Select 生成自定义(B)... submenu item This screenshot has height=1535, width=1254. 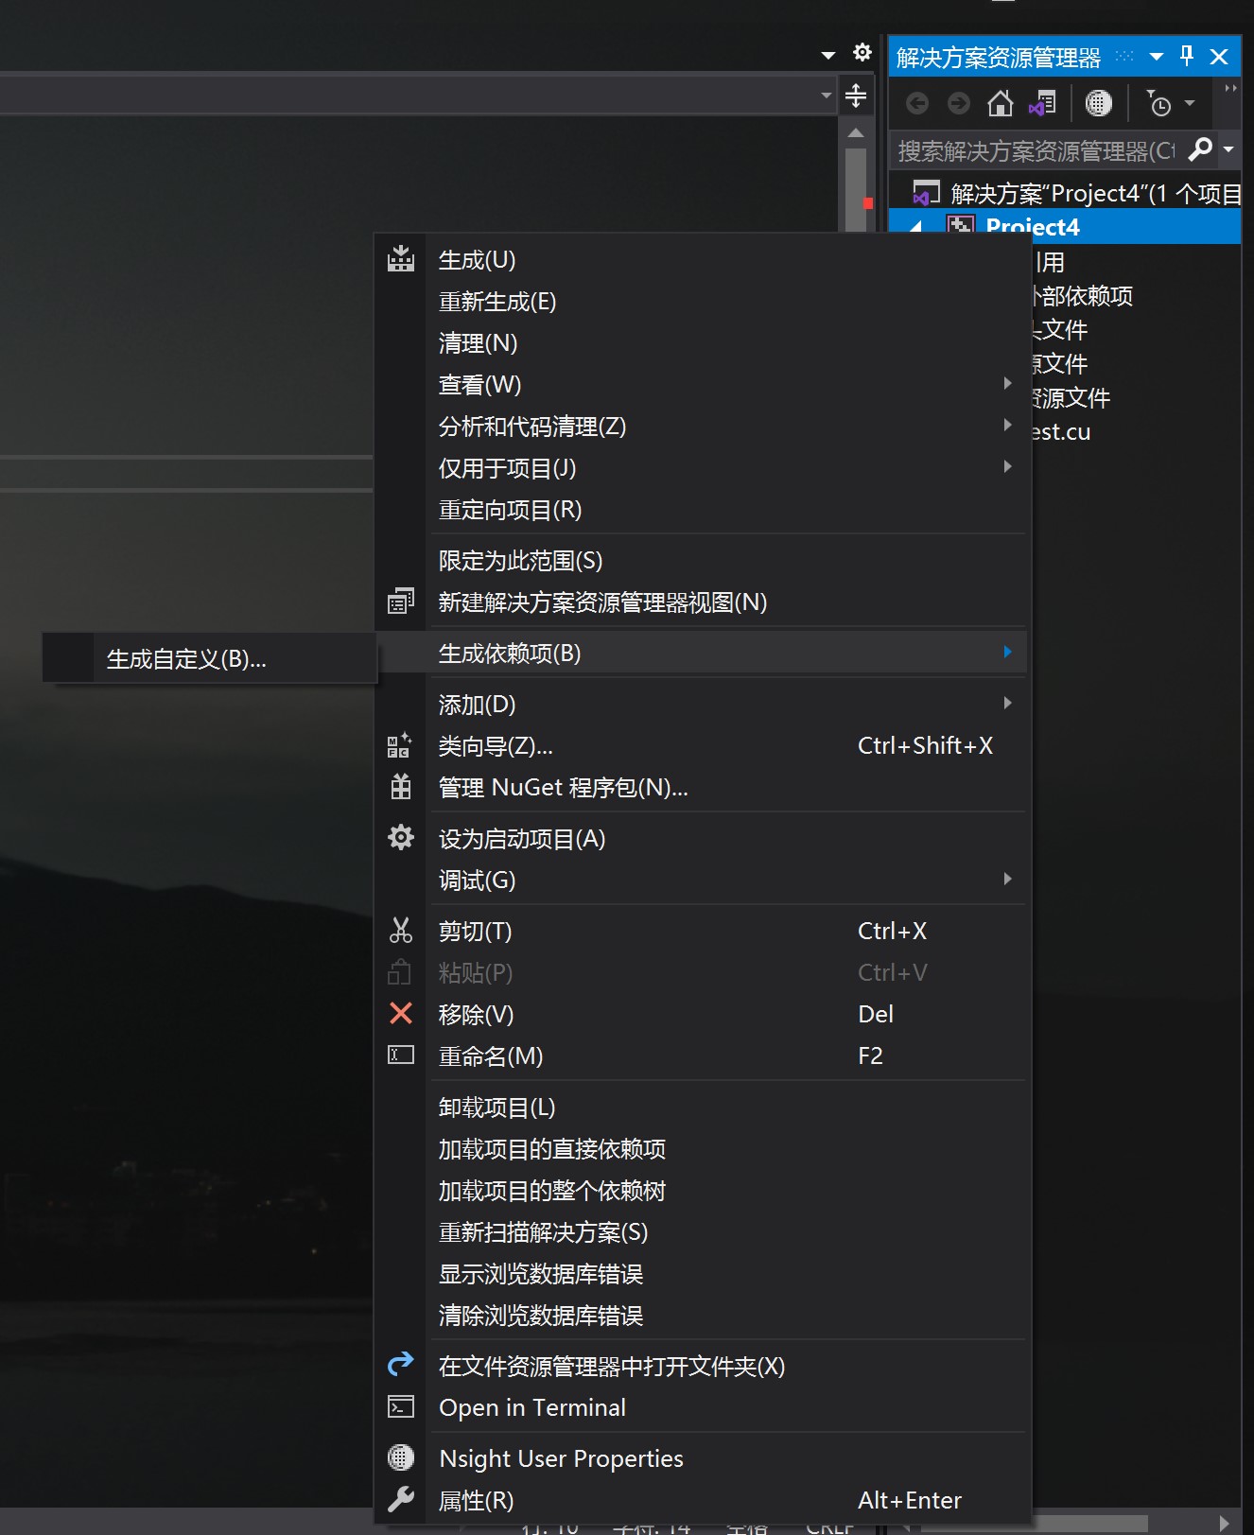click(x=210, y=658)
